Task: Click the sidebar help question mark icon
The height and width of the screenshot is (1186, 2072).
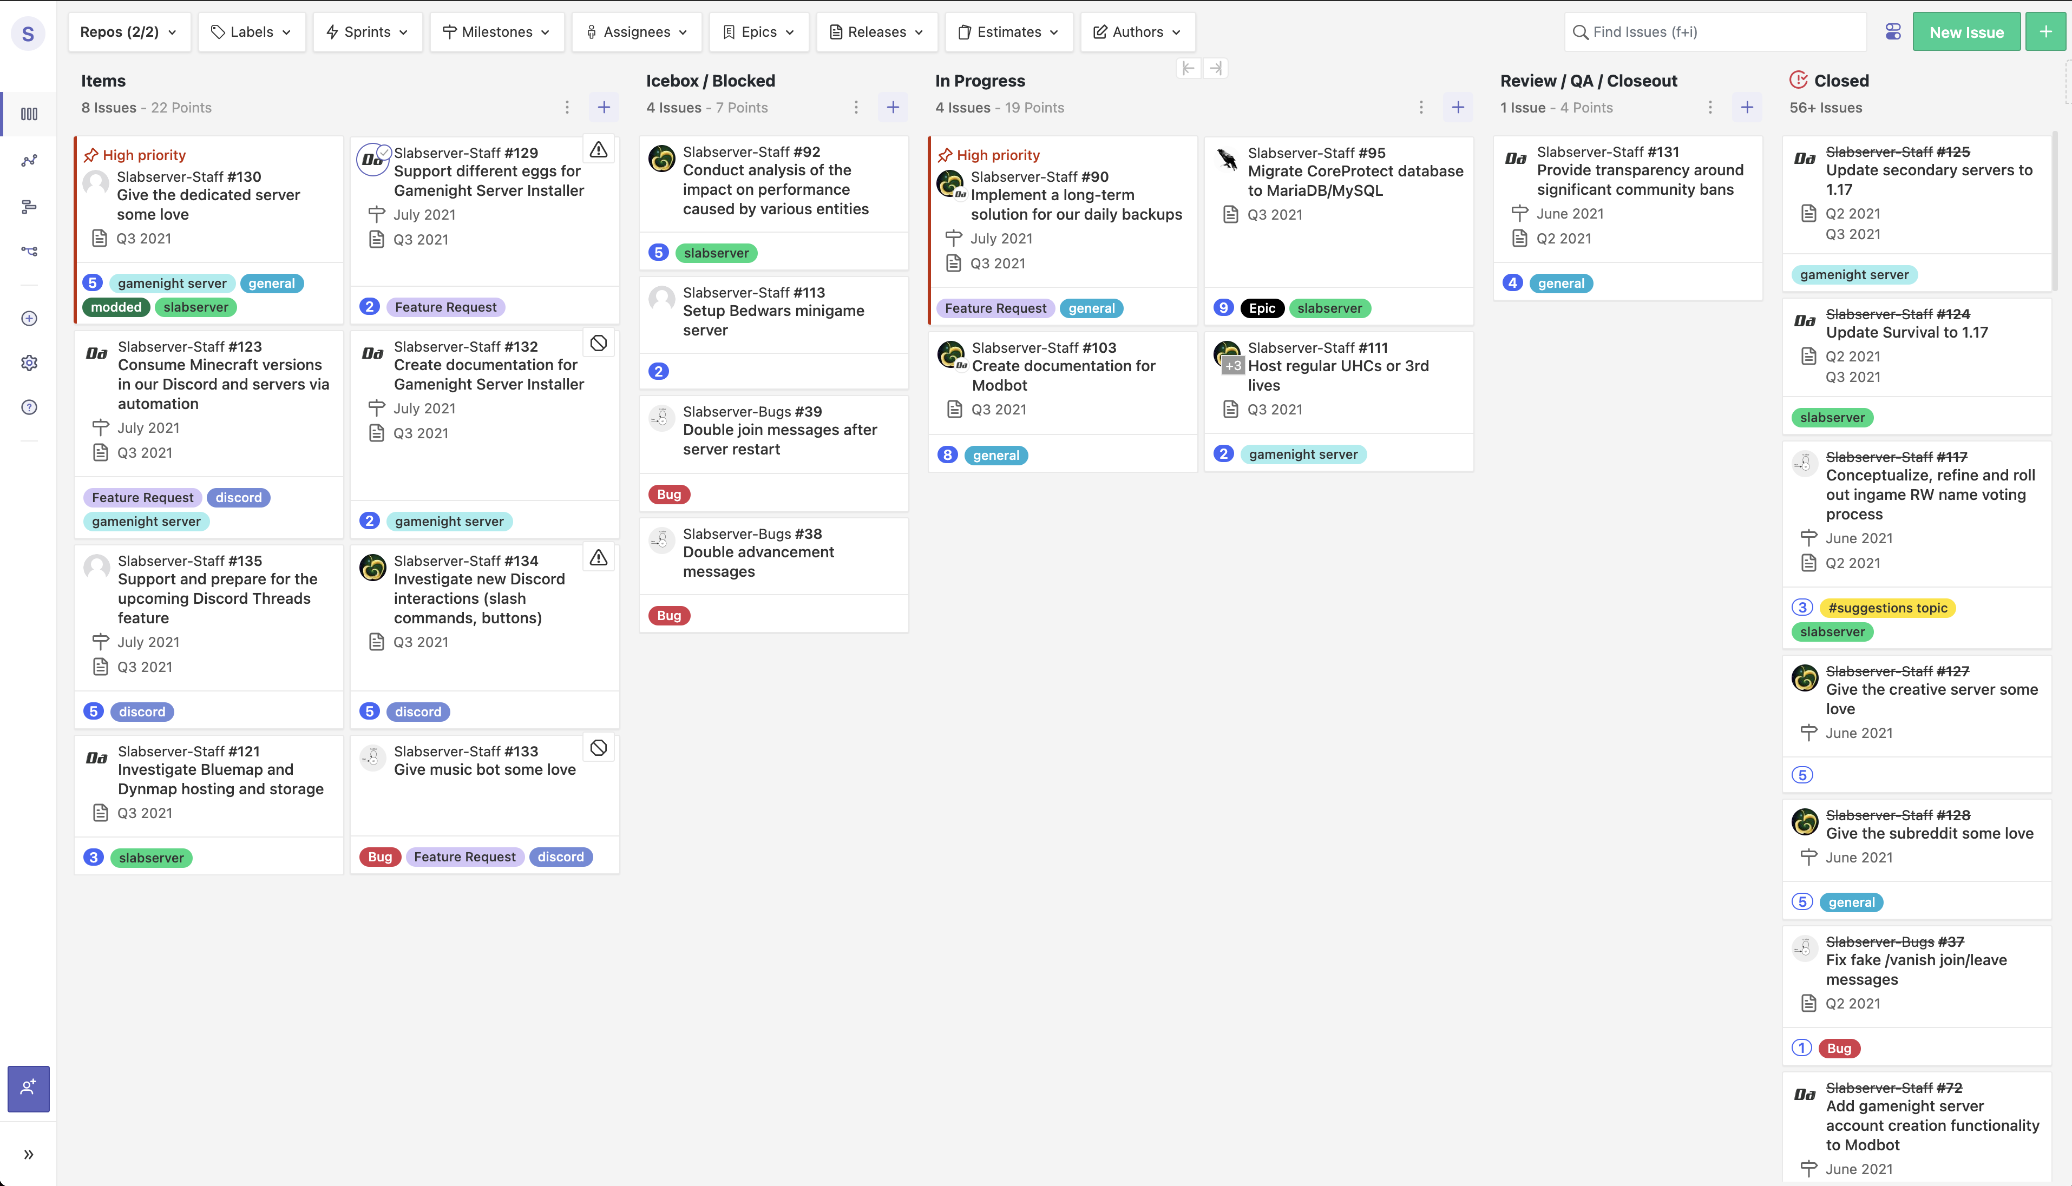Action: (x=29, y=407)
